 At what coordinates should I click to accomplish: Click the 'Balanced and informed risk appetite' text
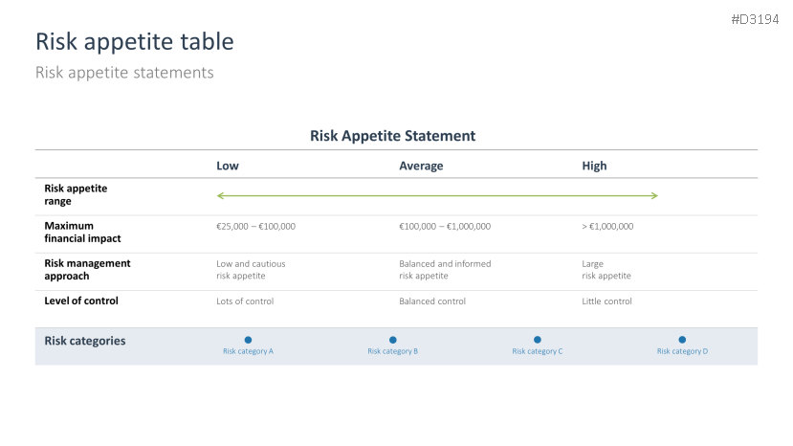445,270
